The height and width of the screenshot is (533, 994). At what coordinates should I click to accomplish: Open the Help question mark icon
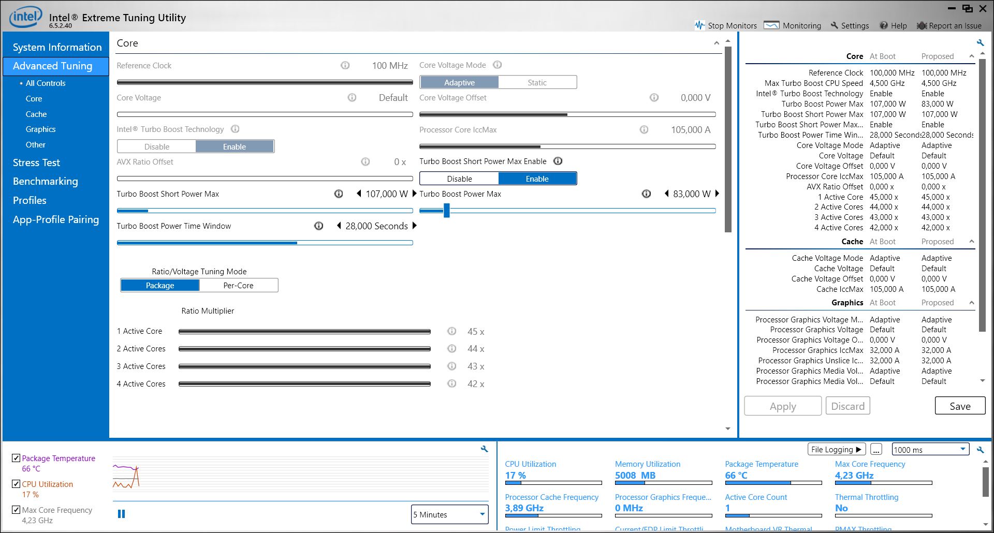point(884,25)
